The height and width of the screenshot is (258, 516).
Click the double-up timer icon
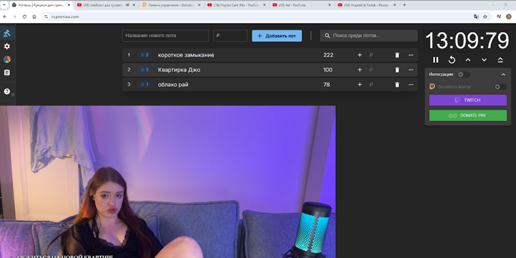500,60
